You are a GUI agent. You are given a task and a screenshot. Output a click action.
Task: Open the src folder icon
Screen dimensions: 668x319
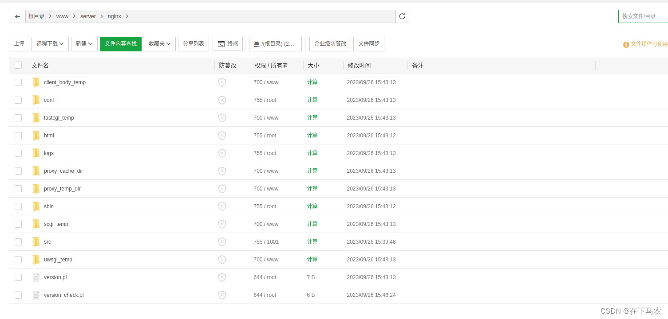pyautogui.click(x=36, y=242)
